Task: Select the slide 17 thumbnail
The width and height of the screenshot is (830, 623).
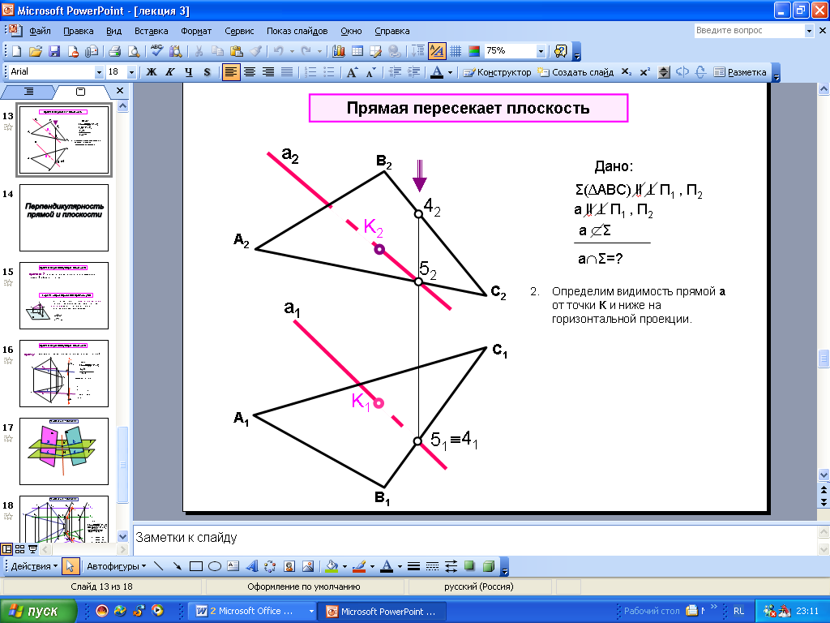Action: click(x=64, y=451)
